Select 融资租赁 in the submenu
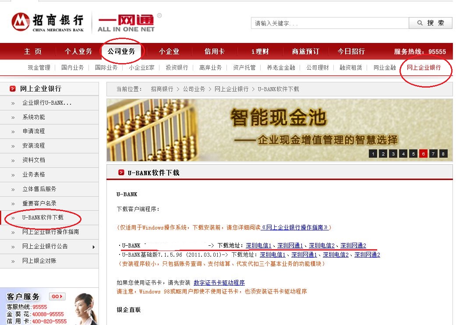 [351, 67]
